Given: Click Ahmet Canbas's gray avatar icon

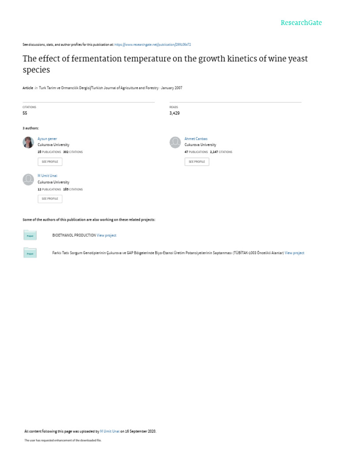Looking at the screenshot, I should [175, 143].
